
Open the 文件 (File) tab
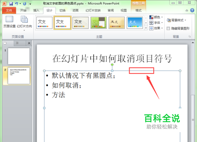(9, 11)
